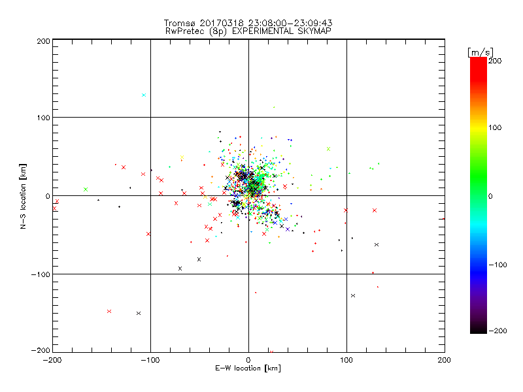Select the red cross in lower-left corner region
Image resolution: width=523 pixels, height=392 pixels.
pyautogui.click(x=109, y=312)
